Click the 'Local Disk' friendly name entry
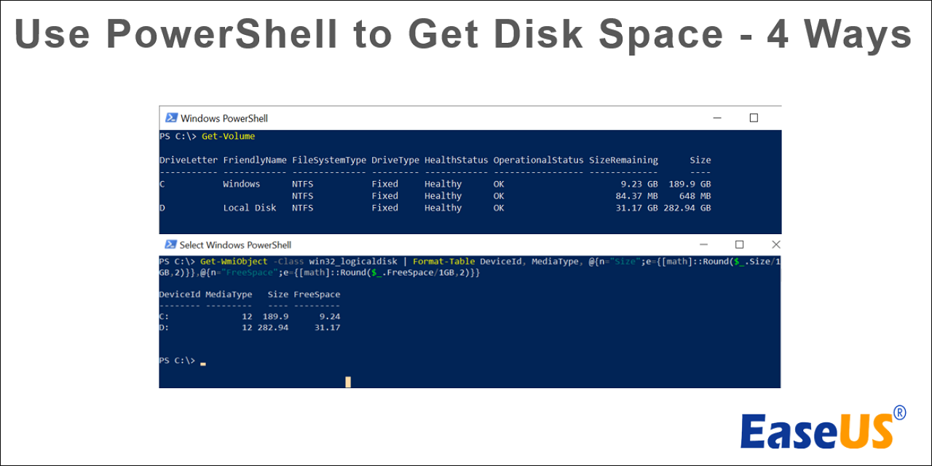The width and height of the screenshot is (932, 466). coord(250,208)
